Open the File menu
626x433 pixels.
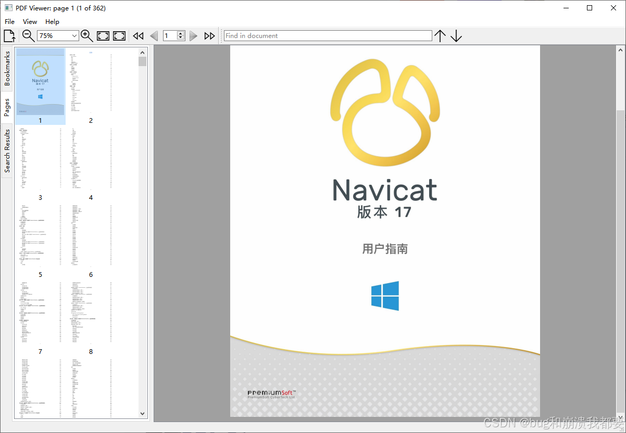pyautogui.click(x=10, y=22)
